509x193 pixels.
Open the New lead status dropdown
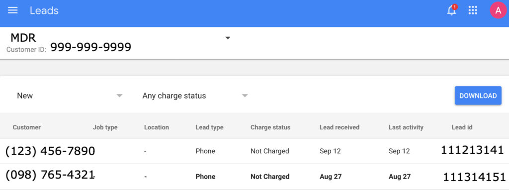(x=70, y=96)
